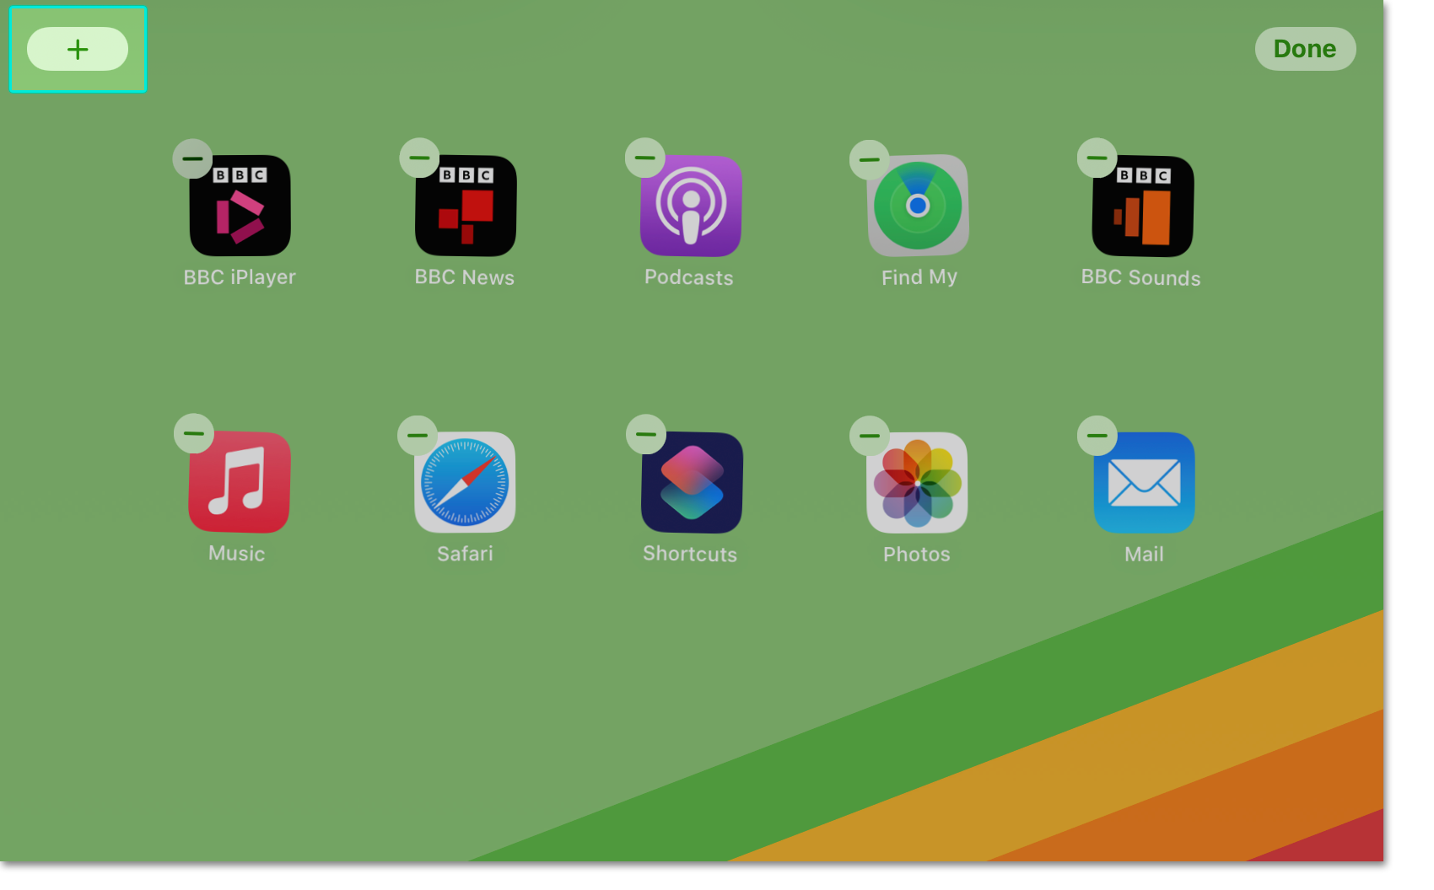Open the Music app
Screen dimensions: 1434x890
[x=239, y=481]
